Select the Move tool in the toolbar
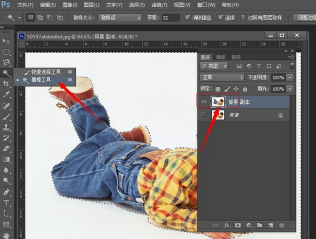Image resolution: width=316 pixels, height=239 pixels. click(x=6, y=41)
